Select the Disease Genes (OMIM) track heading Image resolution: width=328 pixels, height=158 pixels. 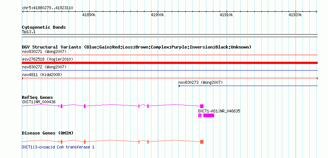pyautogui.click(x=48, y=133)
